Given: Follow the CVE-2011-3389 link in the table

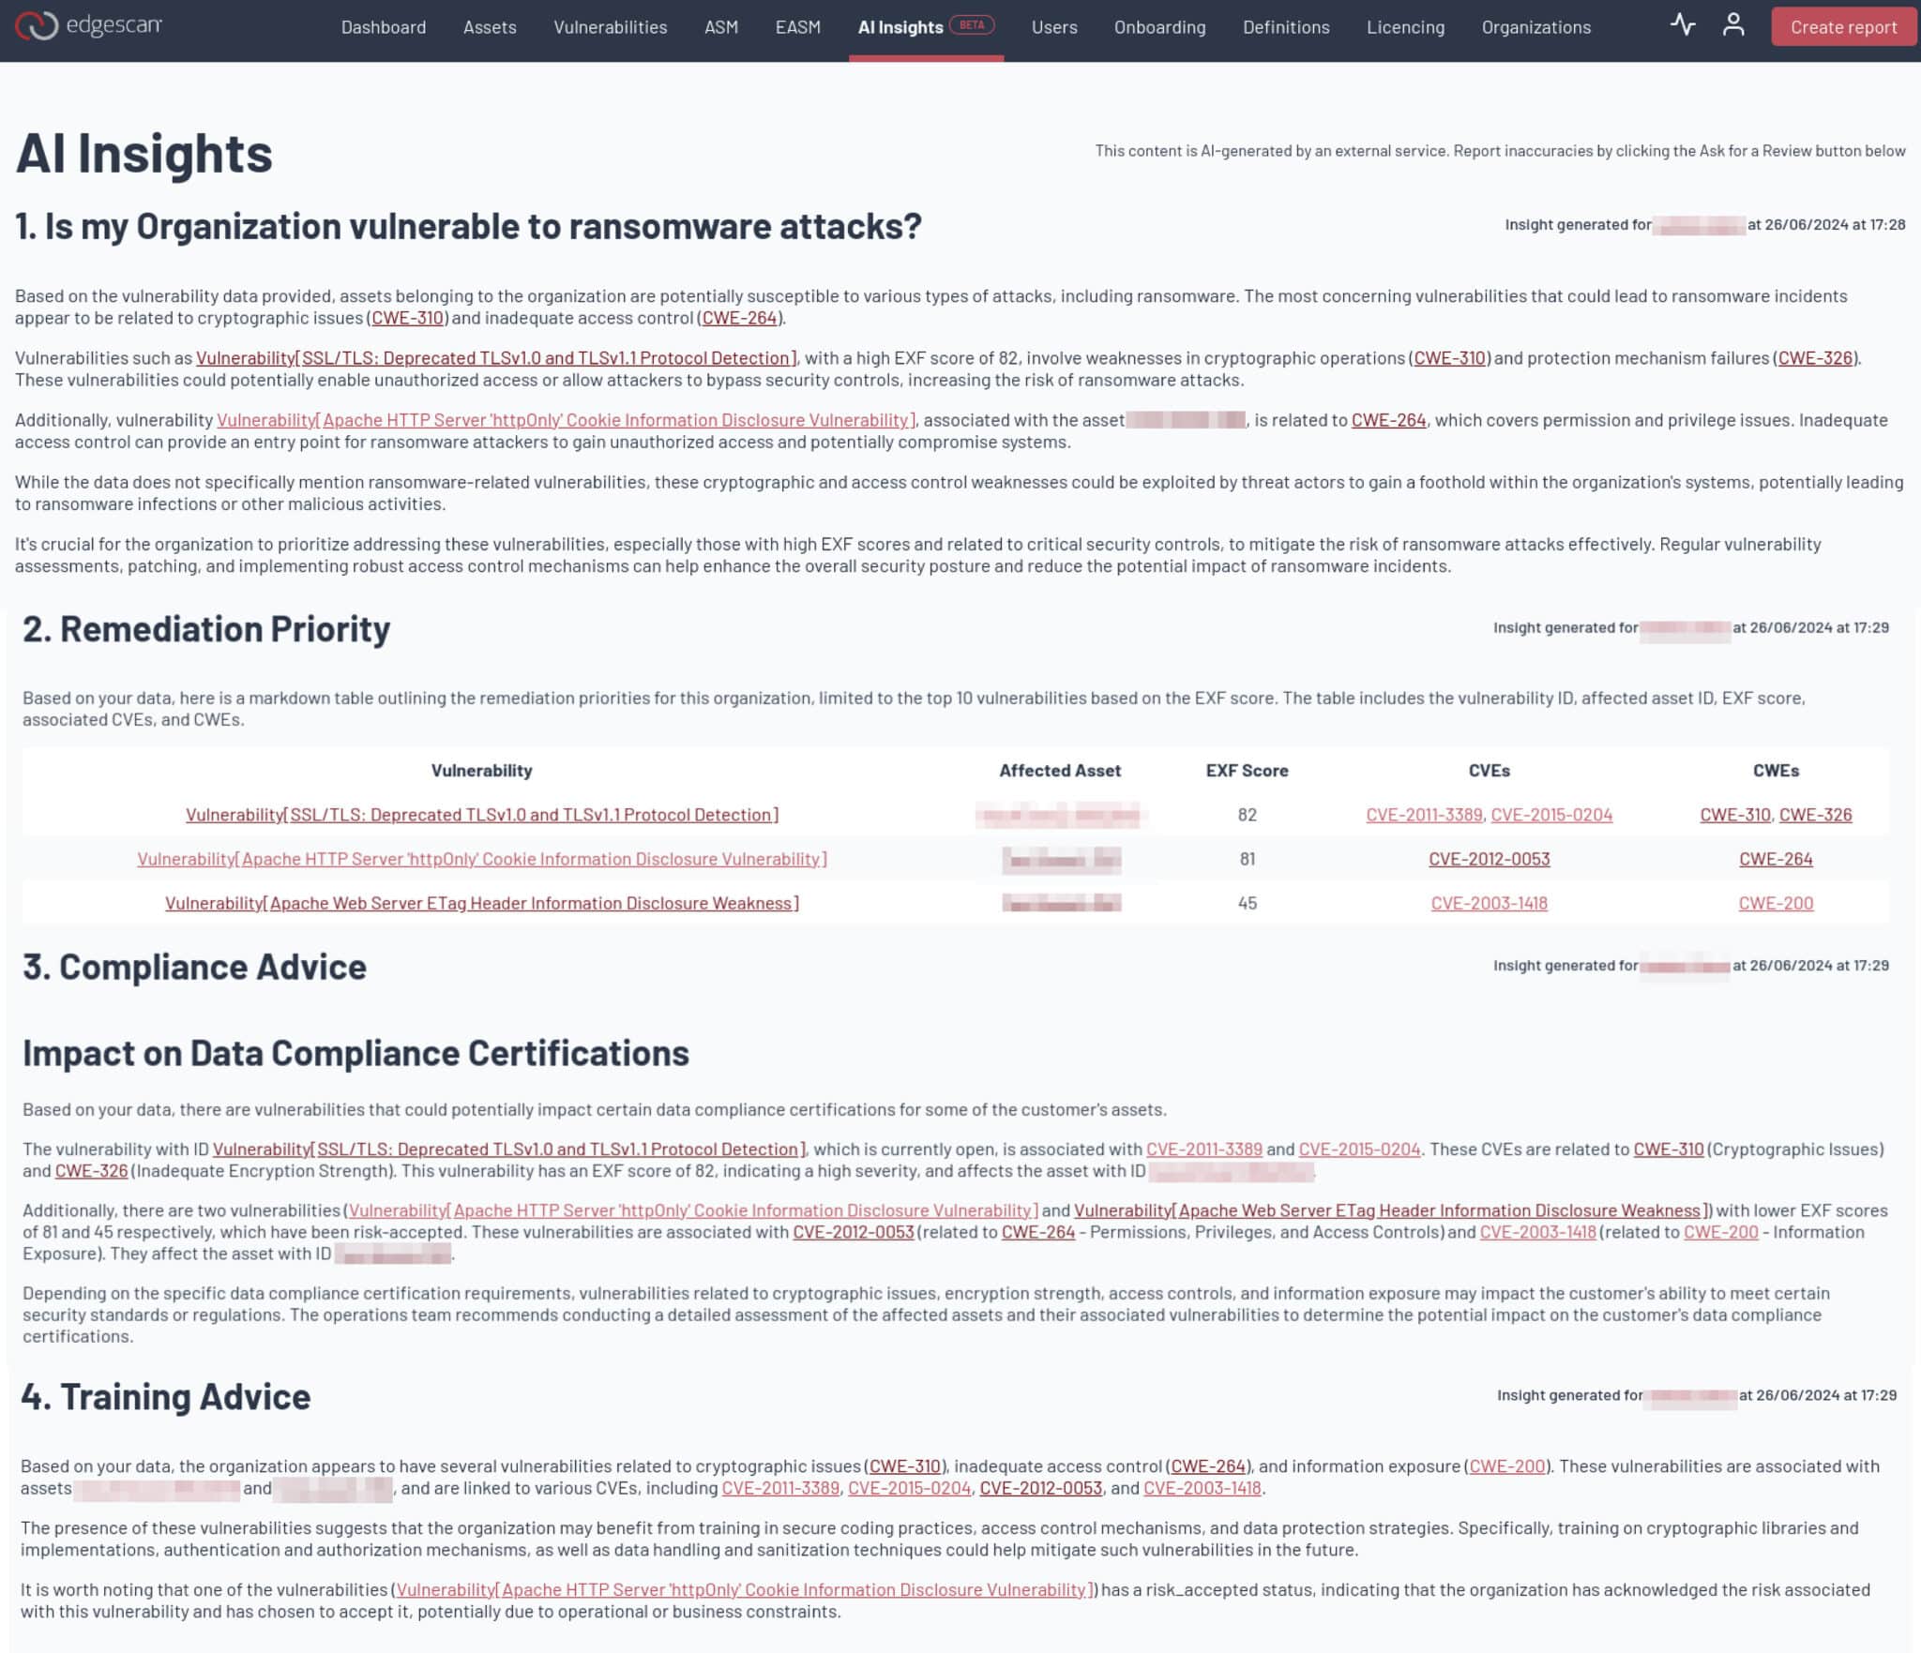Looking at the screenshot, I should 1425,815.
